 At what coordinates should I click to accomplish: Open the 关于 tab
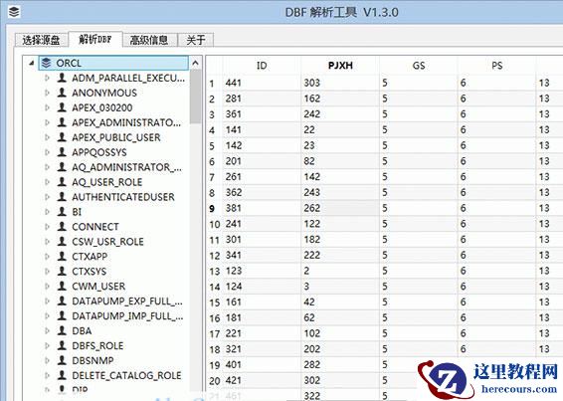point(196,40)
